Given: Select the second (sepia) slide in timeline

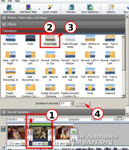Looking at the screenshot, I should pyautogui.click(x=40, y=133).
